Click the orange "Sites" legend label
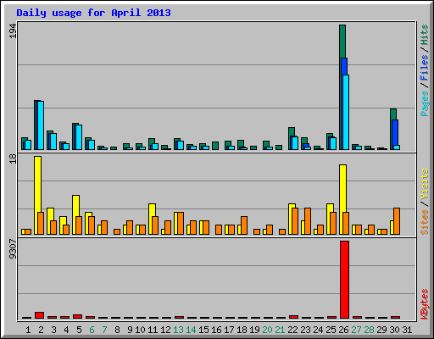The width and height of the screenshot is (434, 339). coord(424,222)
